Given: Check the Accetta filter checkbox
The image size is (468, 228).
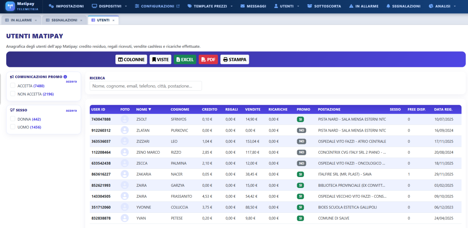Looking at the screenshot, I should [x=12, y=86].
